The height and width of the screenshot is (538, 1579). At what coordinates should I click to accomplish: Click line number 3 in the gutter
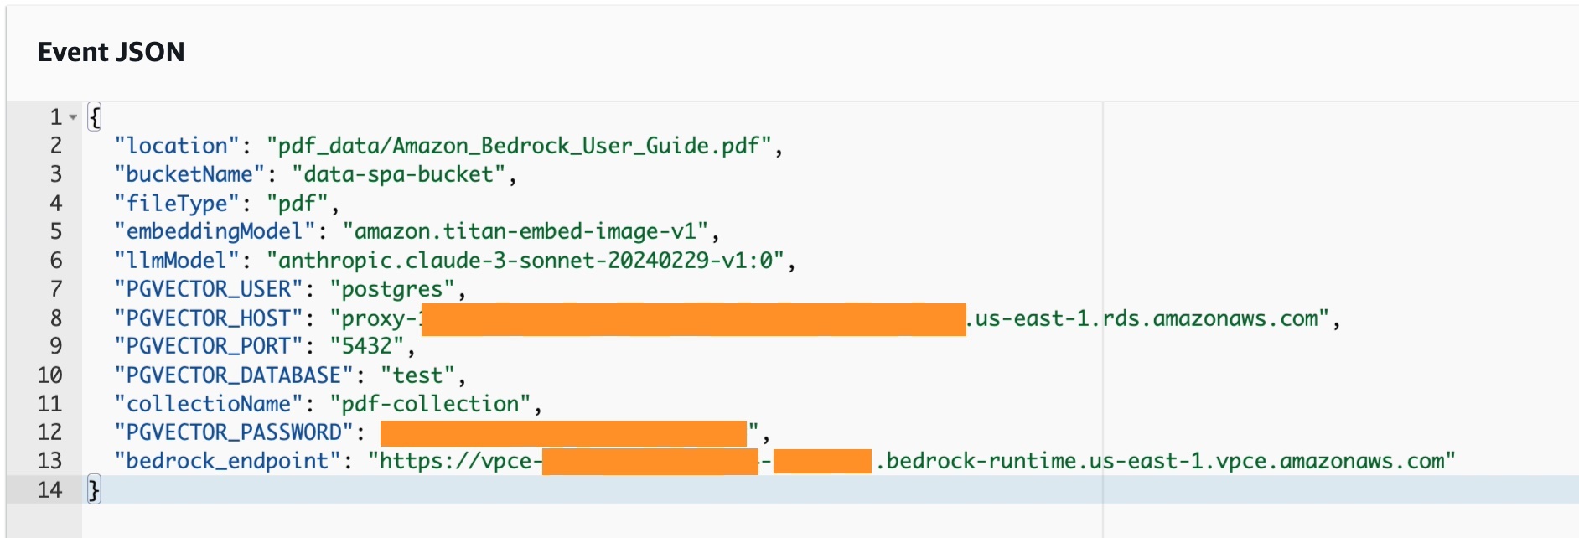(55, 174)
